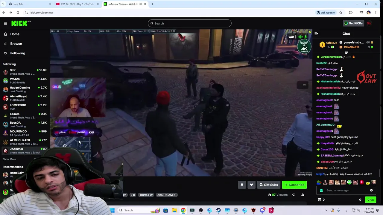Viewport: 383px width, 215px height.
Task: Click the chat message input field
Action: [346, 190]
